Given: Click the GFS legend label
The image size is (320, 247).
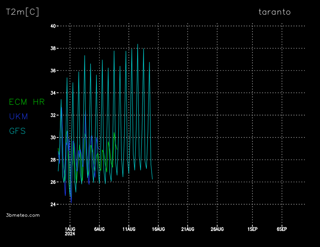Looking at the screenshot, I should tap(17, 131).
